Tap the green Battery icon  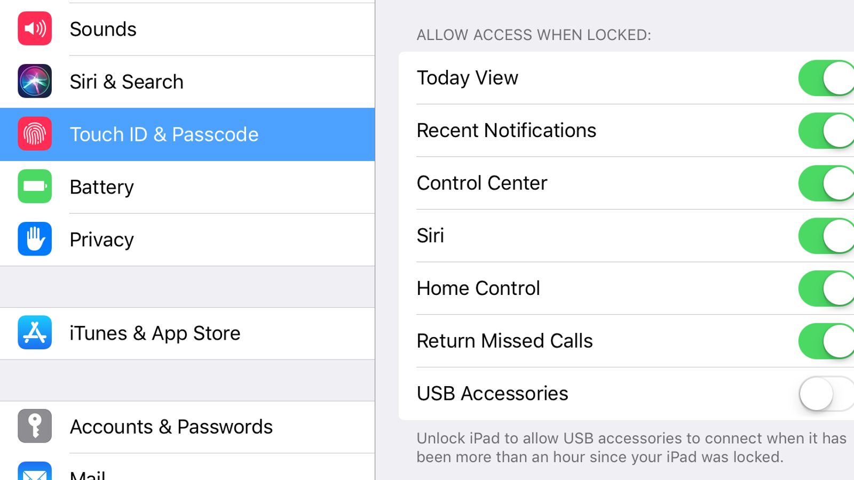coord(35,186)
